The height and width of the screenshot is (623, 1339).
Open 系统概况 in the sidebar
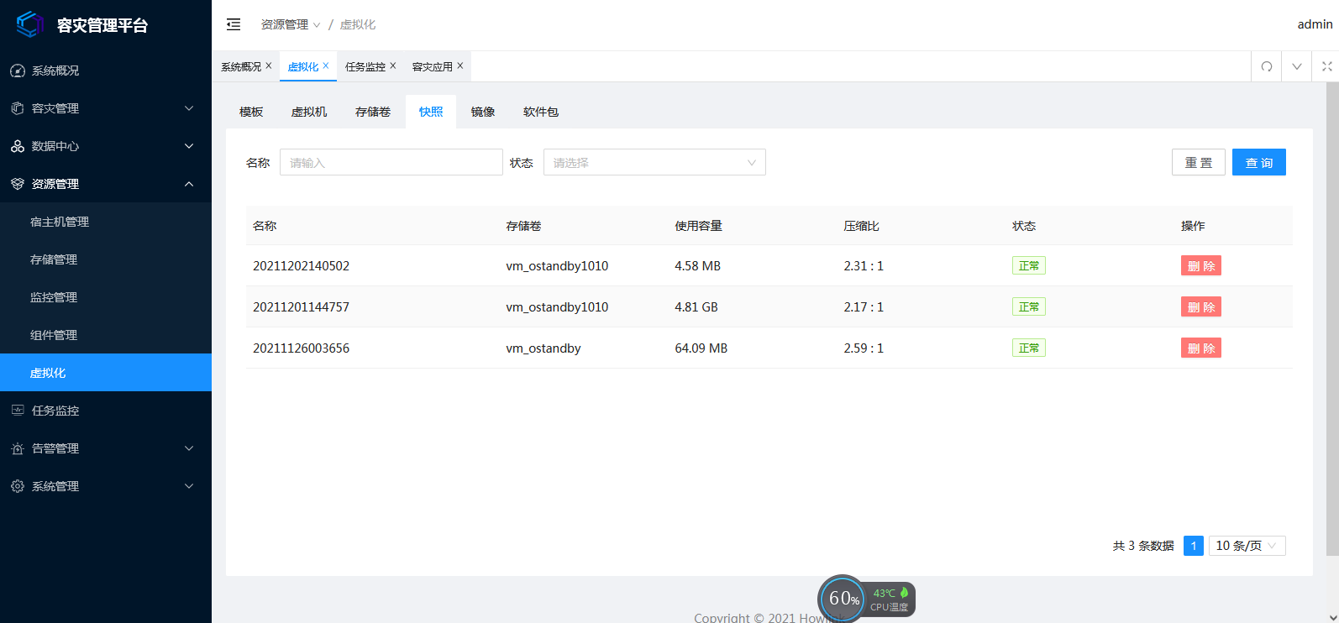tap(106, 71)
